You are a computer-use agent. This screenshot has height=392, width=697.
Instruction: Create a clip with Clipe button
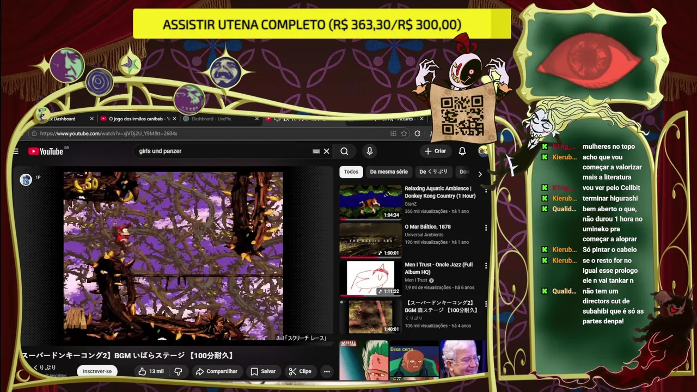(x=300, y=371)
